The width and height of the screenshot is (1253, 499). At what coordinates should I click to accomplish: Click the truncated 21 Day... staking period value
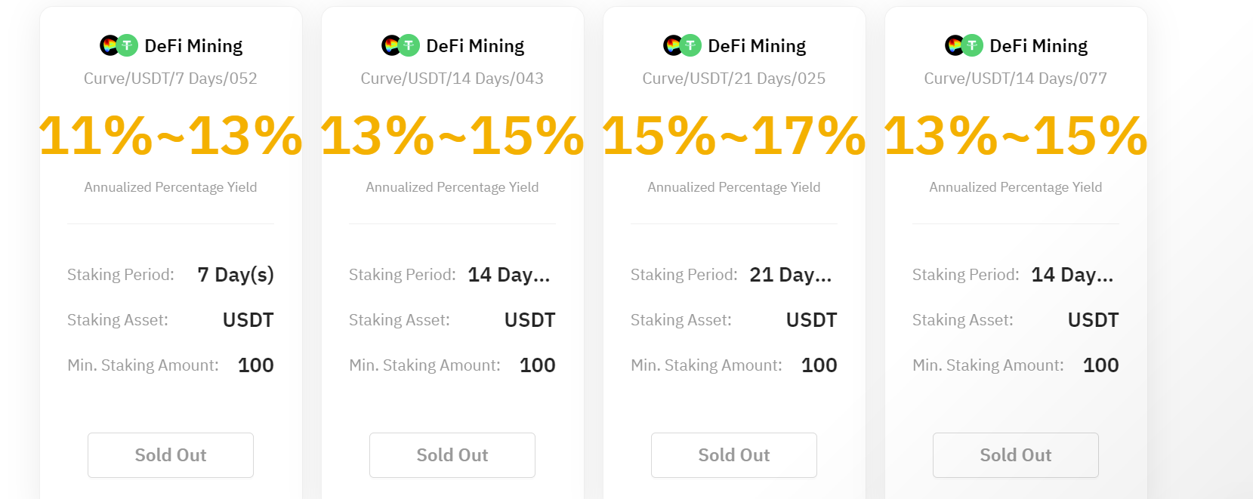click(x=790, y=275)
